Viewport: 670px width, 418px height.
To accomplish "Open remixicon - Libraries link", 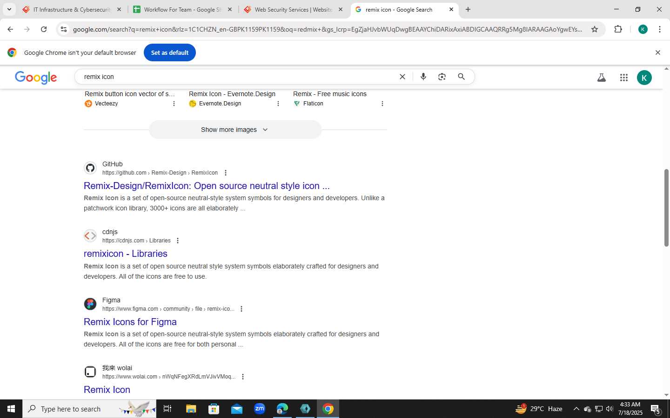I will tap(126, 254).
